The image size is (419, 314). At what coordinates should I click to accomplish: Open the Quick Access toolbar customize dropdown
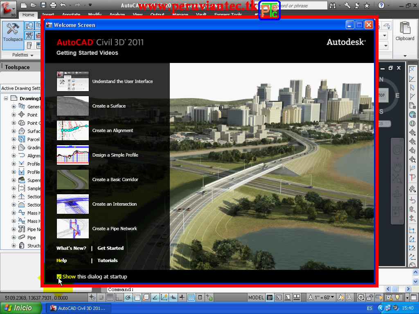click(90, 5)
